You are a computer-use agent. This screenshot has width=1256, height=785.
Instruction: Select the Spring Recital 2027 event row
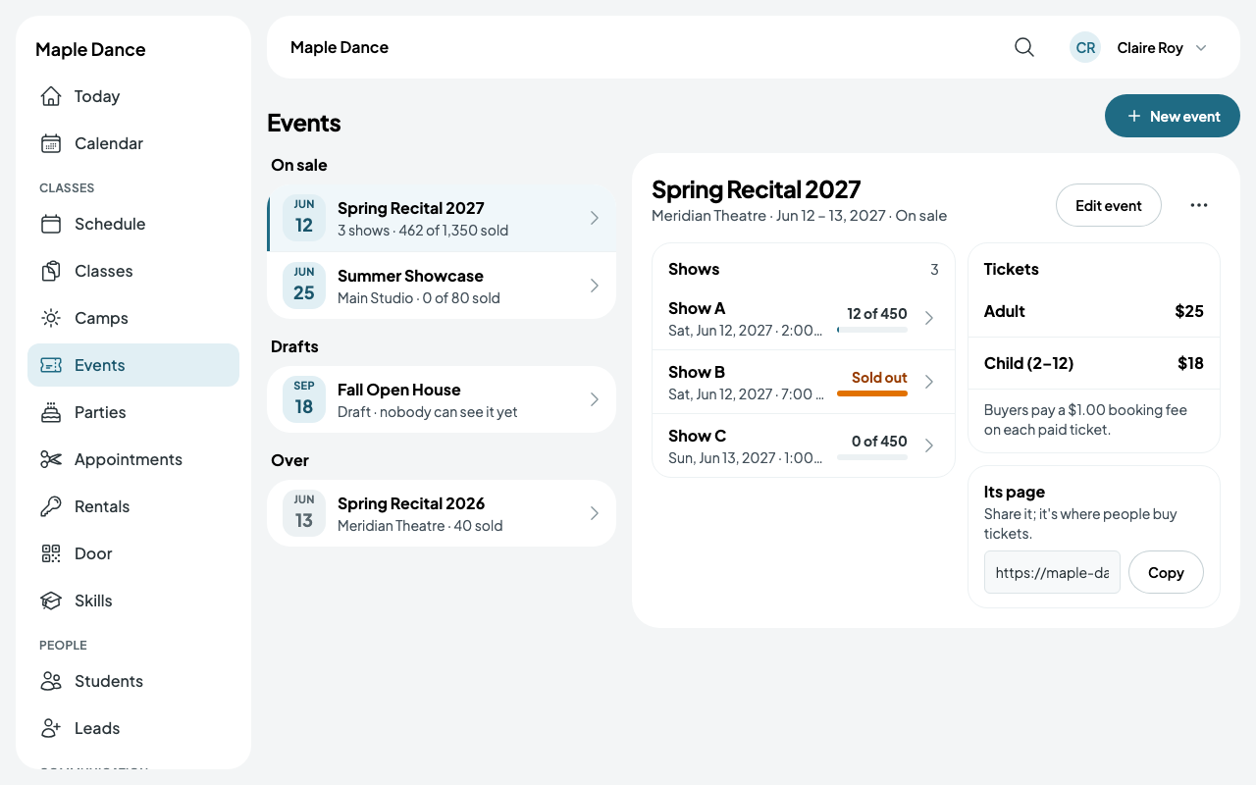pos(442,218)
